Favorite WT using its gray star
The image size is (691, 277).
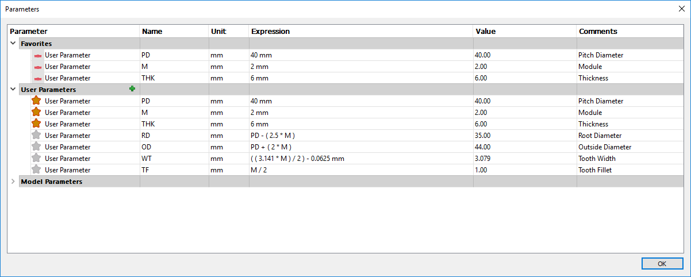point(37,158)
